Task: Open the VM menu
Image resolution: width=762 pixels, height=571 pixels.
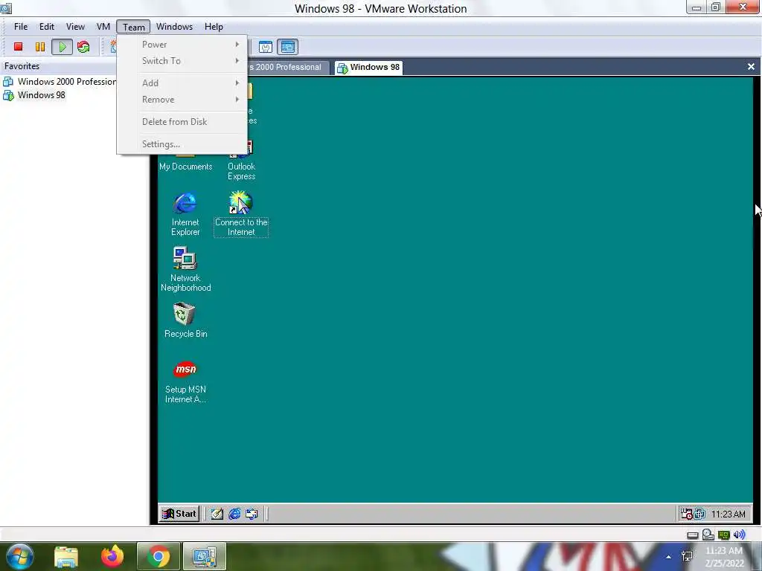Action: click(103, 27)
